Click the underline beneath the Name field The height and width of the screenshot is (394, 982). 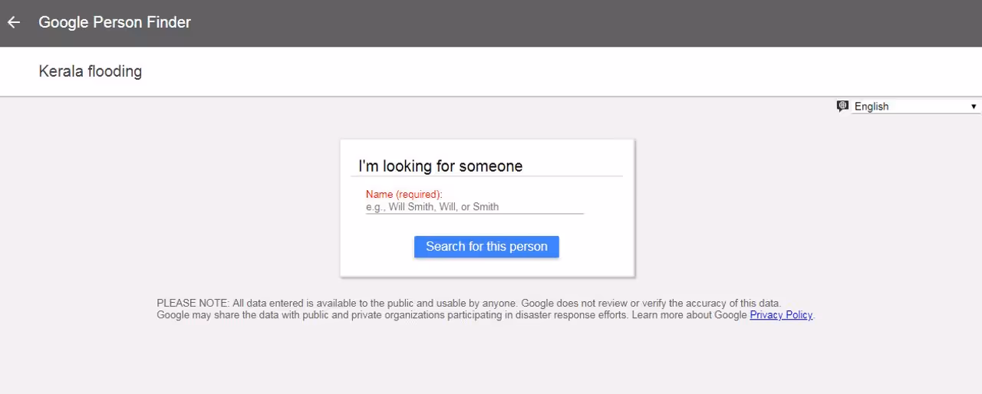tap(474, 214)
